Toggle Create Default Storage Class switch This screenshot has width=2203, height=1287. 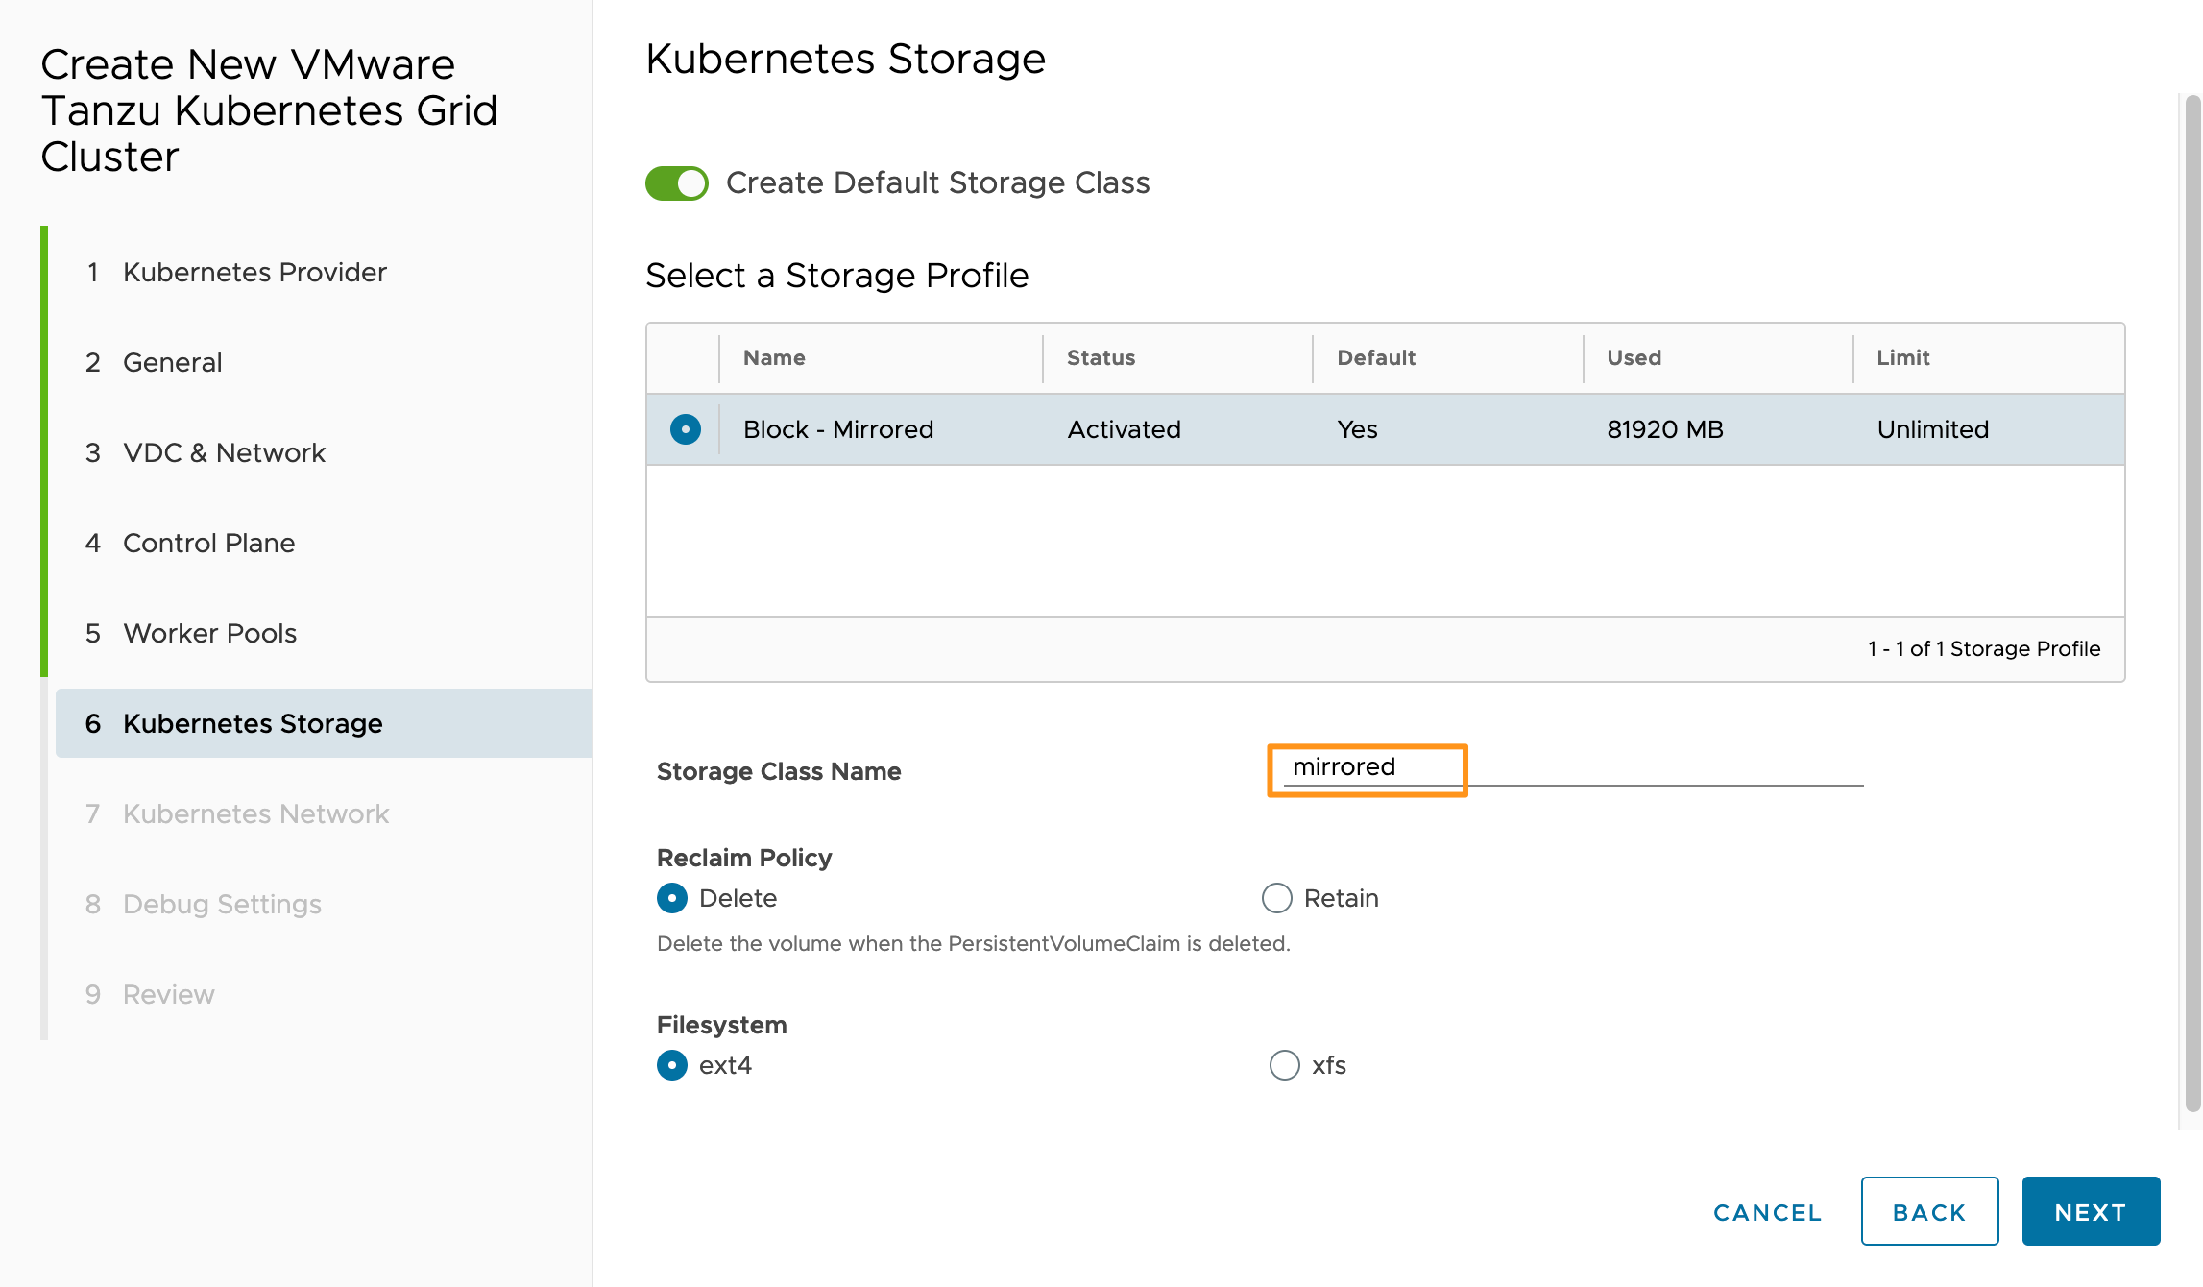click(x=676, y=182)
